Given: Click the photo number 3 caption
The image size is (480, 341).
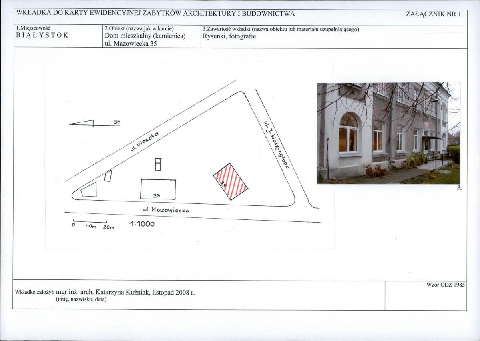Looking at the screenshot, I should coord(459,187).
